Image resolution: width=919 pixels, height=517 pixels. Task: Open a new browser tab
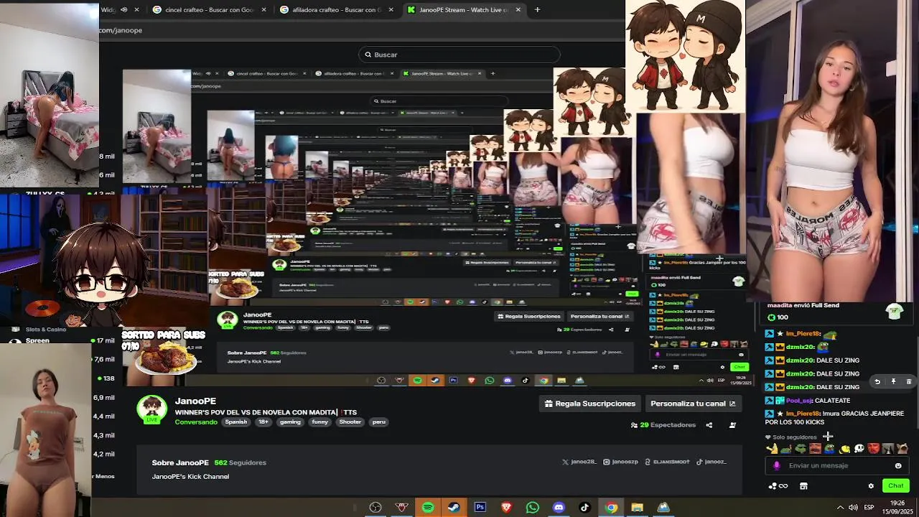[x=537, y=10]
